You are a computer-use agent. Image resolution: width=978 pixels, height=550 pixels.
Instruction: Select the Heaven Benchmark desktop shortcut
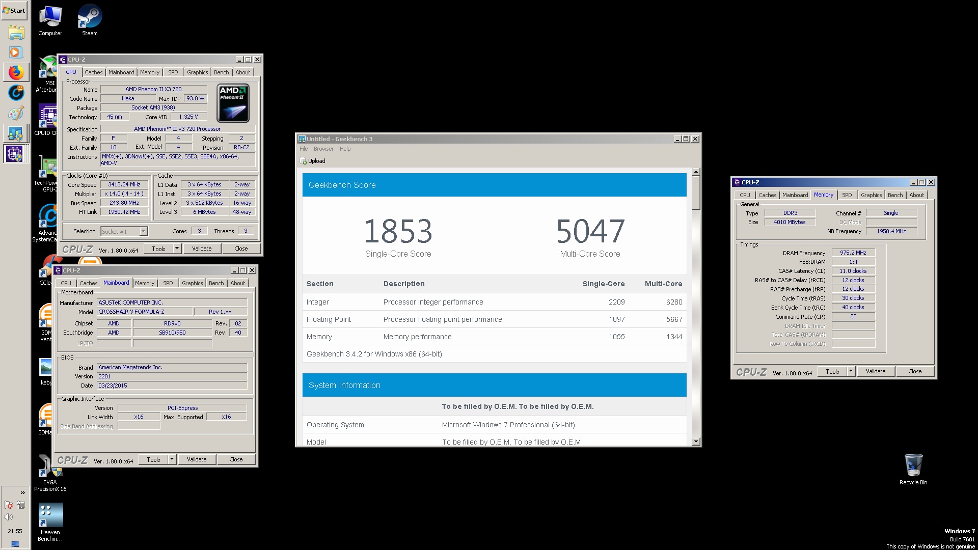pyautogui.click(x=50, y=522)
